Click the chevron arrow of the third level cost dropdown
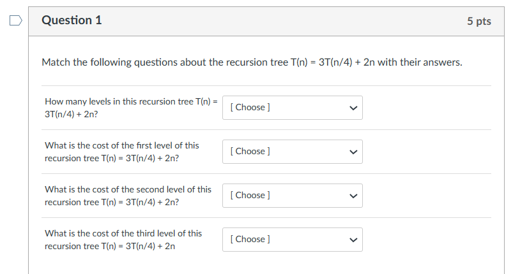 click(x=352, y=240)
